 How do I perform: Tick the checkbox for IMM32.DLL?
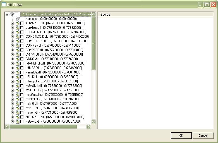22,68
